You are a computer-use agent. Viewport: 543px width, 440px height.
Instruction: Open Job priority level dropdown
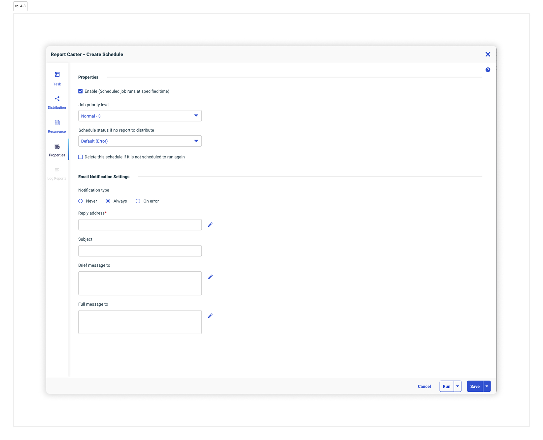tap(140, 116)
